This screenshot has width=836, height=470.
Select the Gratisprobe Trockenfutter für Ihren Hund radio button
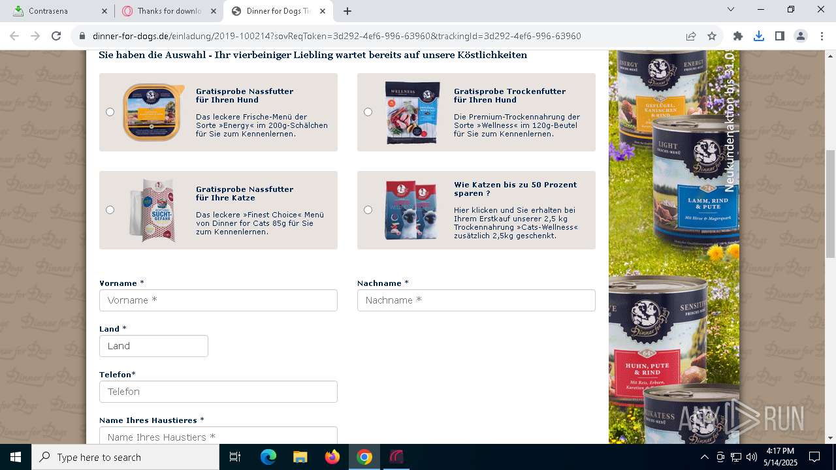click(x=368, y=112)
